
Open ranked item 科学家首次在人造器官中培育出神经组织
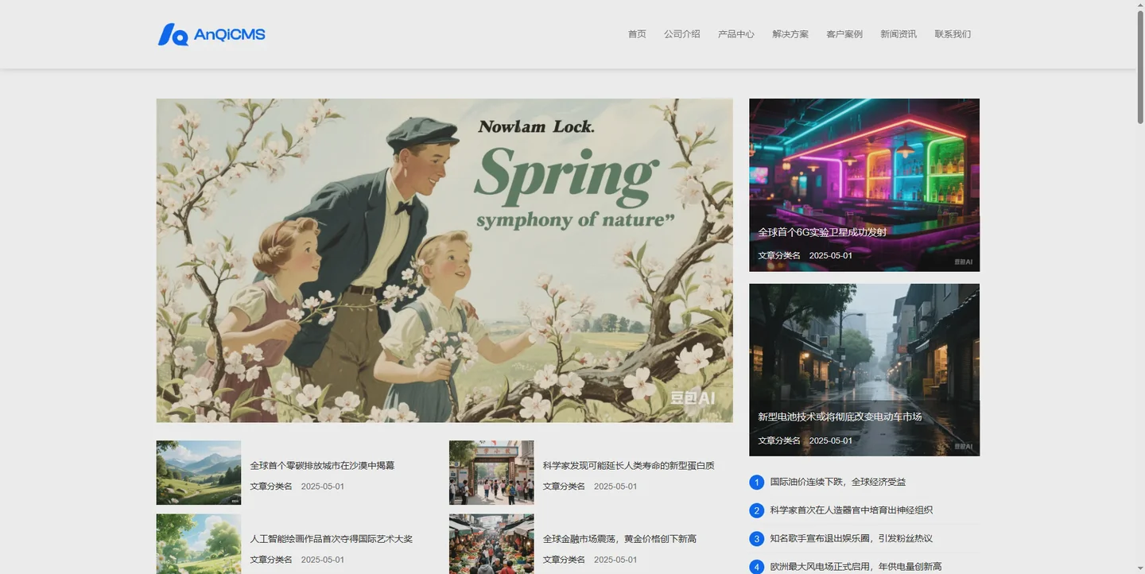tap(852, 510)
